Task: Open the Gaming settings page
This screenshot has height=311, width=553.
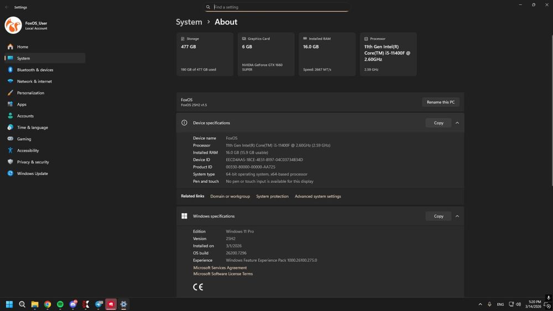Action: pyautogui.click(x=24, y=139)
